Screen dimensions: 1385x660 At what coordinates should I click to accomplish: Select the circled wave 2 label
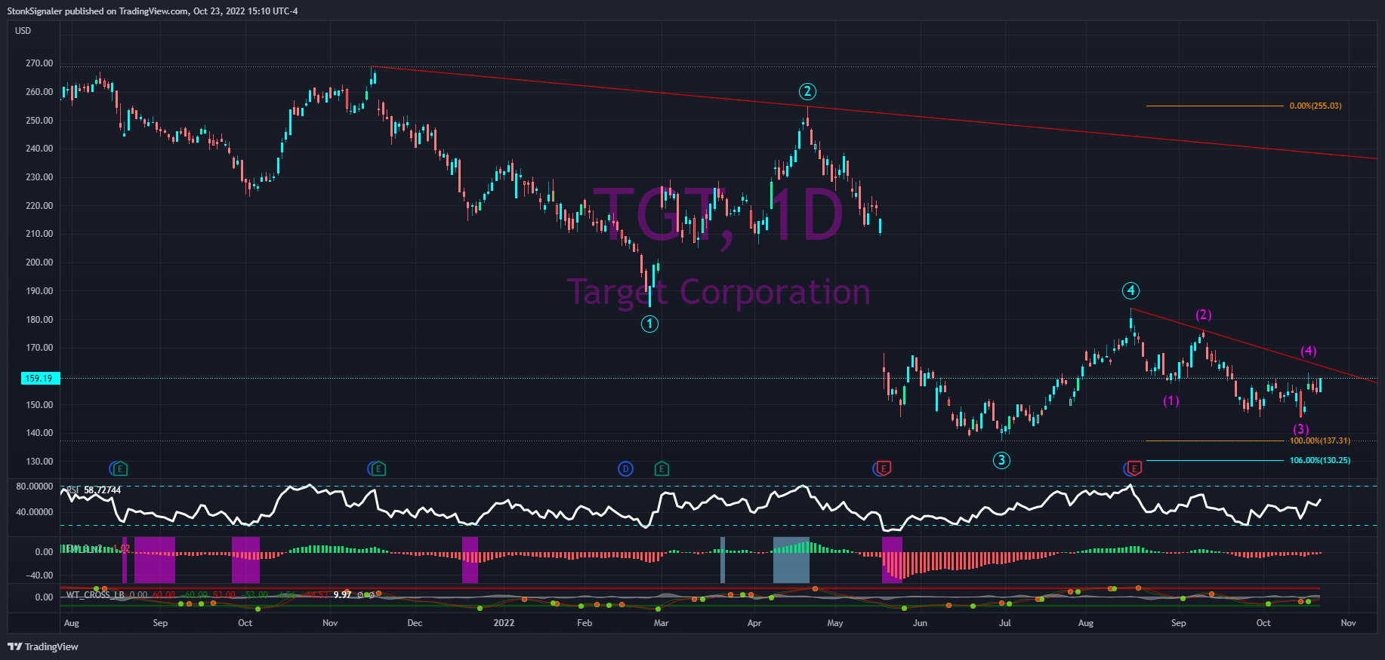[x=807, y=92]
